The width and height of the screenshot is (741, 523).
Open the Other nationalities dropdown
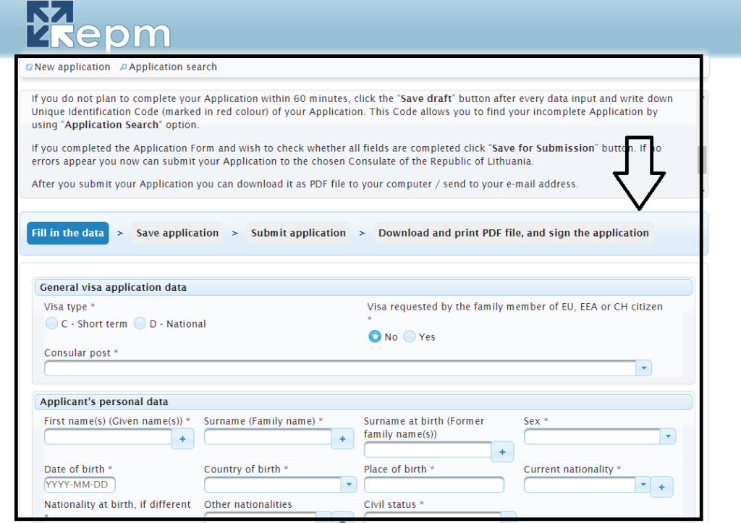click(x=323, y=516)
